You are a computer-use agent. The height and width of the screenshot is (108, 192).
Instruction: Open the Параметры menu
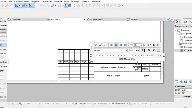click(46, 1)
